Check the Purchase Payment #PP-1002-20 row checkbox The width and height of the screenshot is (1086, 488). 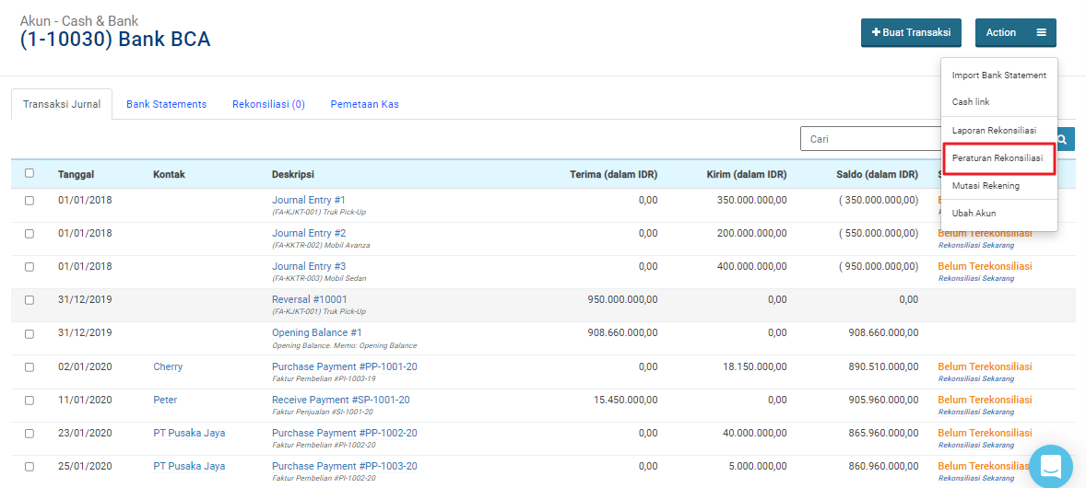[x=30, y=434]
